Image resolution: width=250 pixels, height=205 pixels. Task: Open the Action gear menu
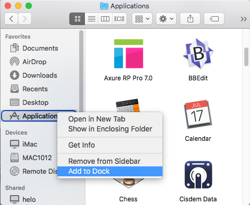[x=166, y=19]
